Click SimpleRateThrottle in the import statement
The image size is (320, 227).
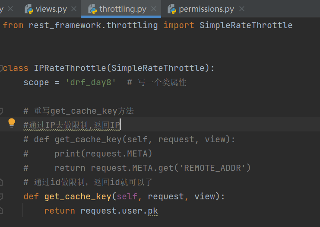[246, 25]
